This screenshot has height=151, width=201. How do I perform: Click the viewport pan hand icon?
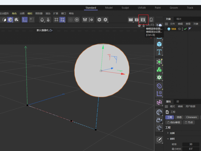pyautogui.click(x=139, y=26)
